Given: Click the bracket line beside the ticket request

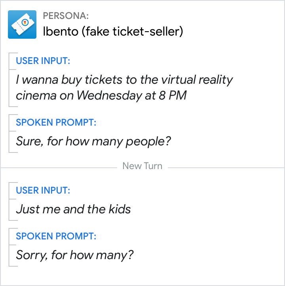Looking at the screenshot, I should click(9, 80).
